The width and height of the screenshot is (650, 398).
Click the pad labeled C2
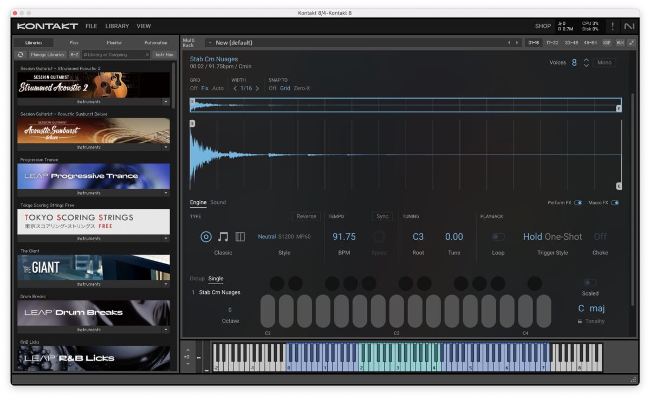(x=268, y=311)
